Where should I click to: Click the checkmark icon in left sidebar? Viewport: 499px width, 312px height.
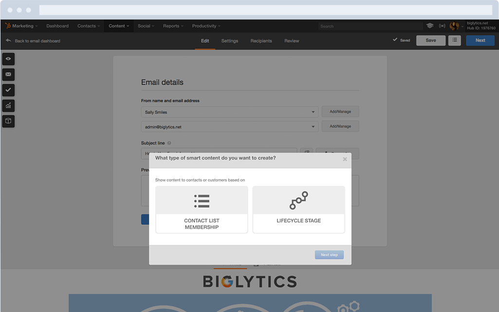click(x=8, y=90)
